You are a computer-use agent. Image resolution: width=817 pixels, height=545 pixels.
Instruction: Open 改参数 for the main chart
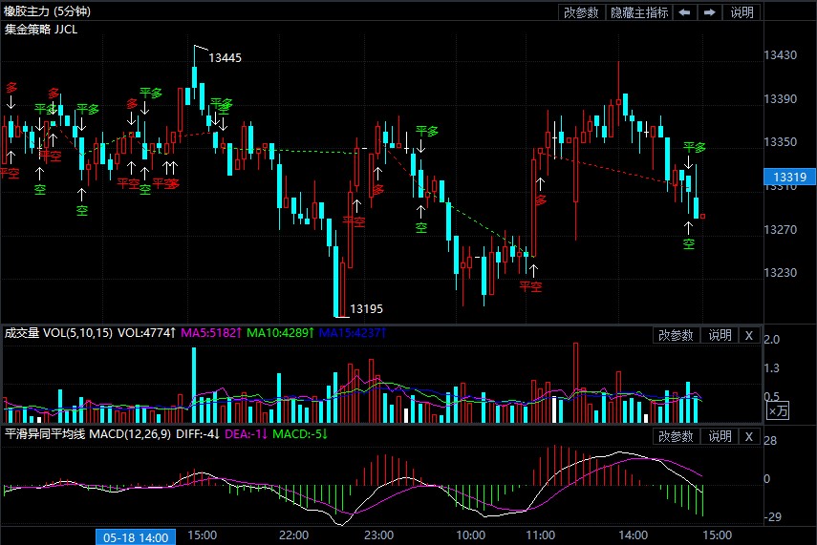[581, 12]
